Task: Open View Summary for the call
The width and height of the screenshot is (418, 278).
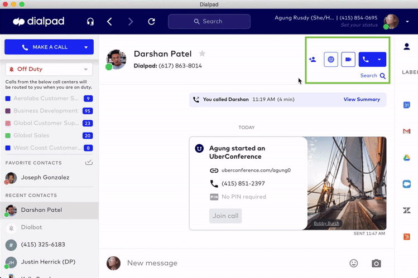Action: (362, 100)
